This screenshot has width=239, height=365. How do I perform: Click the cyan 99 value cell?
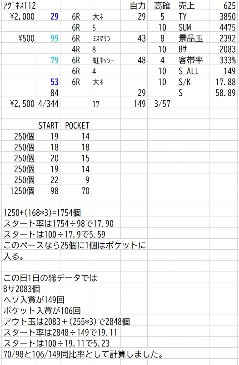point(48,38)
